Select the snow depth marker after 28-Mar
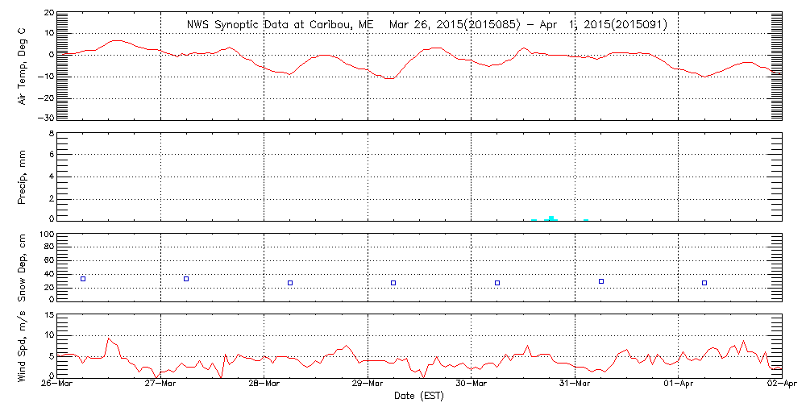This screenshot has height=403, width=806. (290, 283)
